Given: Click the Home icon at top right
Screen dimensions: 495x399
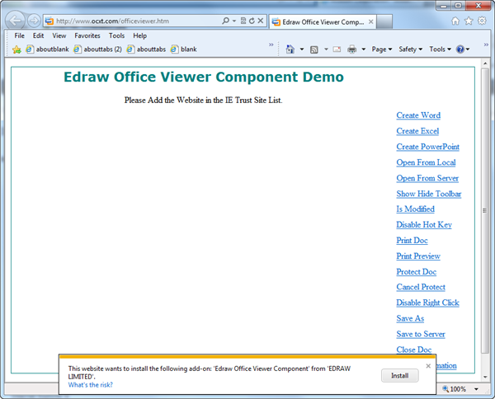Looking at the screenshot, I should pyautogui.click(x=455, y=21).
